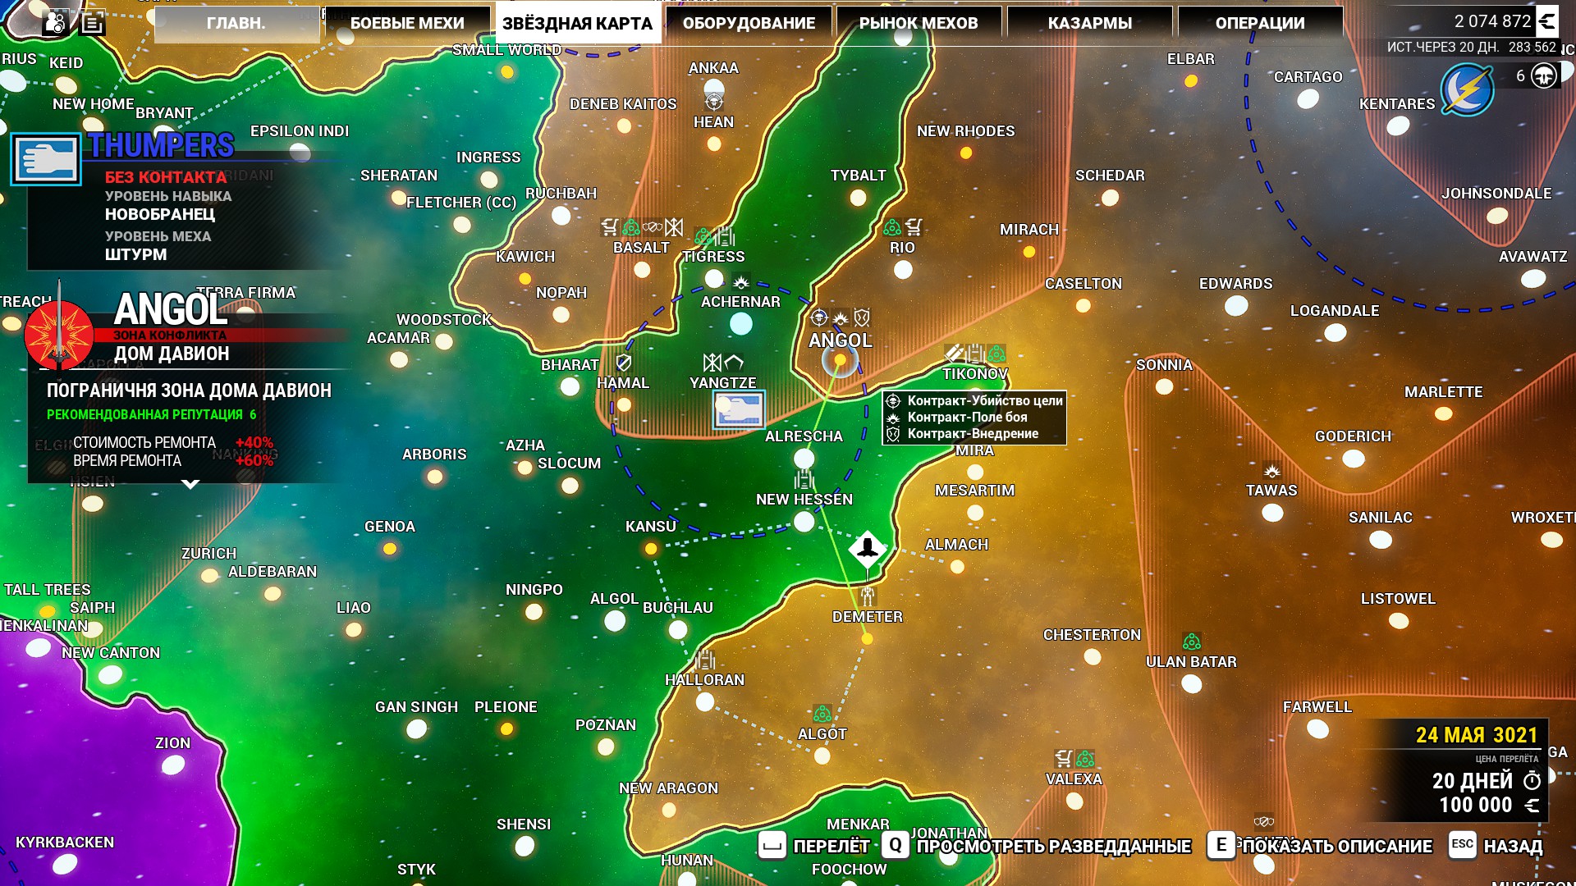The image size is (1576, 886).
Task: Go to the РЫНОК МЕХОВ tab
Action: point(919,23)
